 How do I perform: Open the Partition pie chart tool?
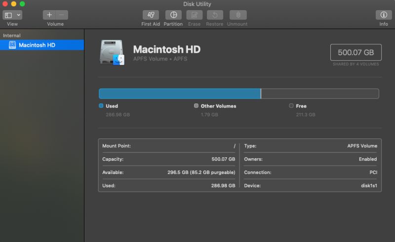click(x=173, y=15)
